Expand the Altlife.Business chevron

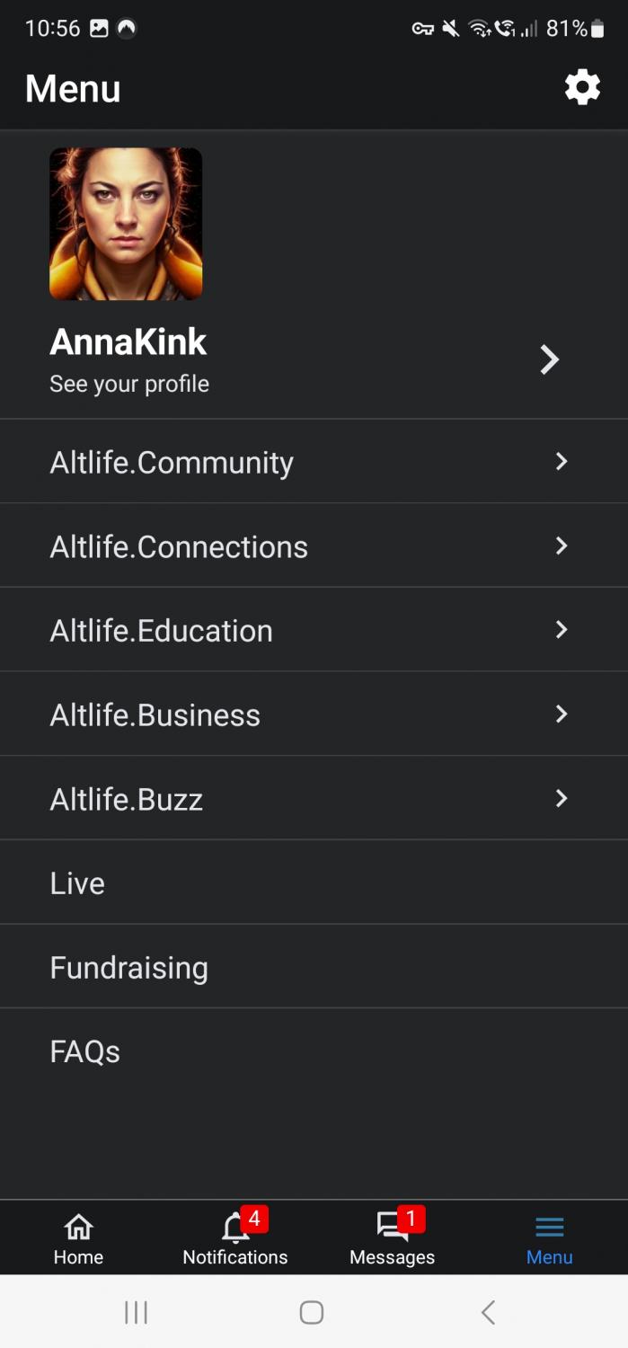pyautogui.click(x=562, y=714)
